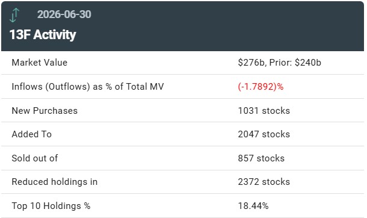Select Inflows (Outflows) as % of Total MV
This screenshot has width=367, height=218.
click(x=88, y=87)
